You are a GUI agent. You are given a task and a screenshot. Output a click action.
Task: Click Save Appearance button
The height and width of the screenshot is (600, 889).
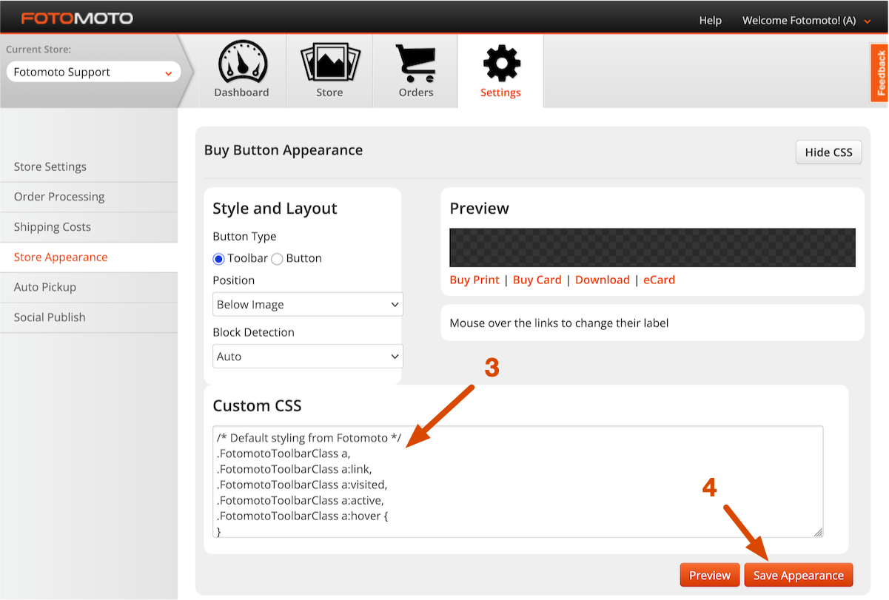click(x=799, y=575)
